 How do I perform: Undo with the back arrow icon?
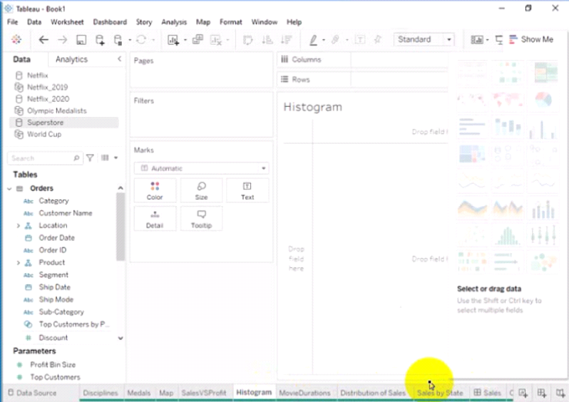pyautogui.click(x=43, y=39)
